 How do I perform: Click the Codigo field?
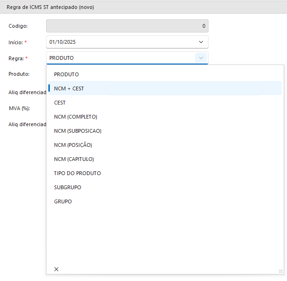(x=127, y=26)
